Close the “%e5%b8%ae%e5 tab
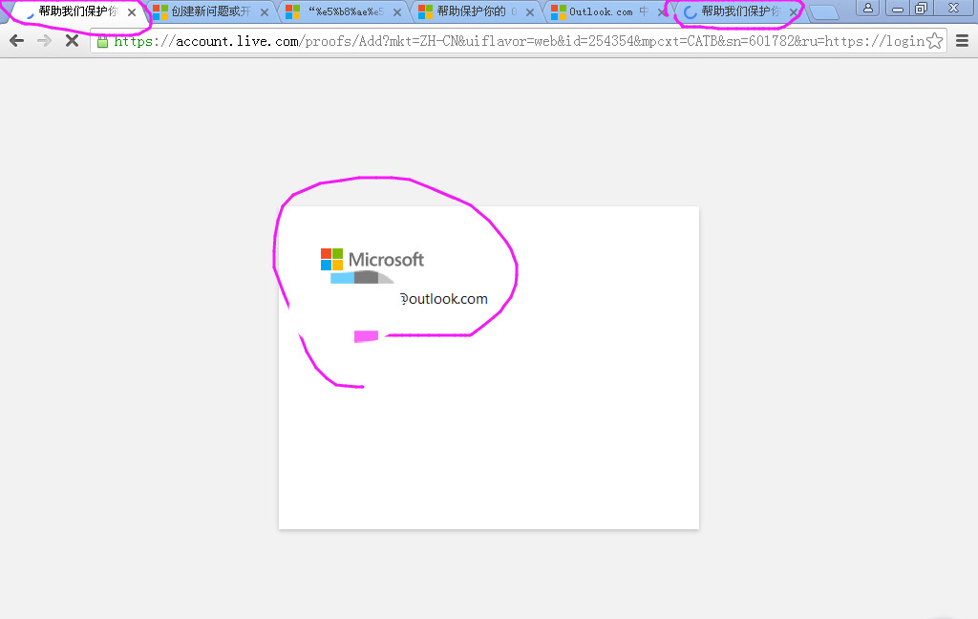Image resolution: width=978 pixels, height=619 pixels. 397,12
